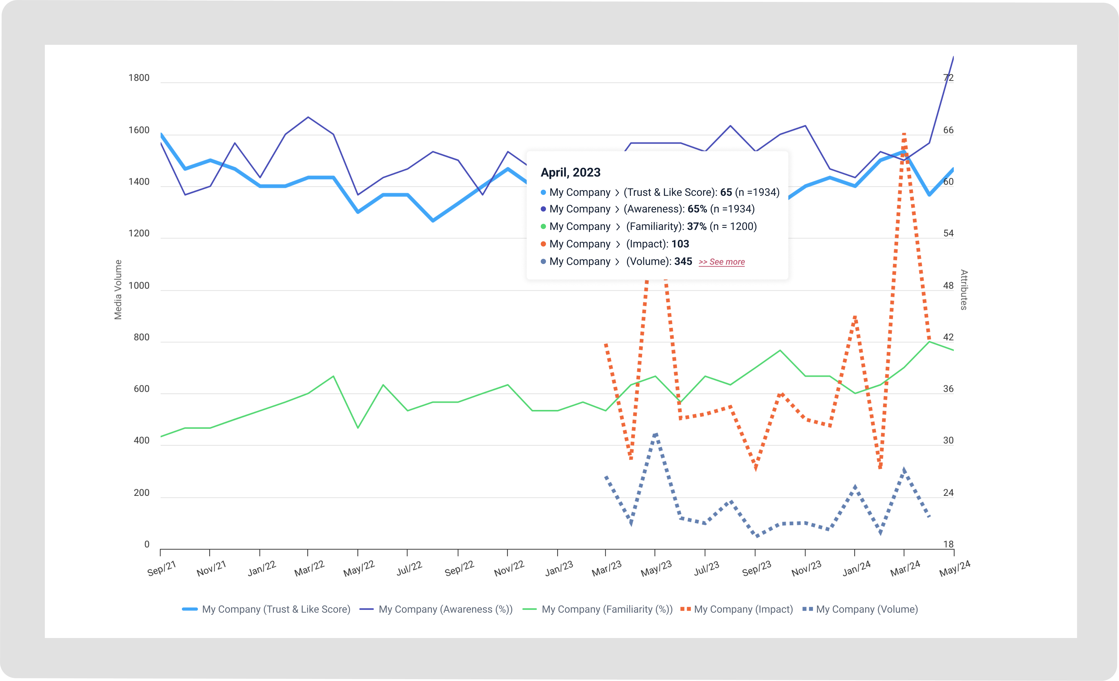The image size is (1119, 681).
Task: Click 'May/24' x-axis label
Action: click(955, 569)
